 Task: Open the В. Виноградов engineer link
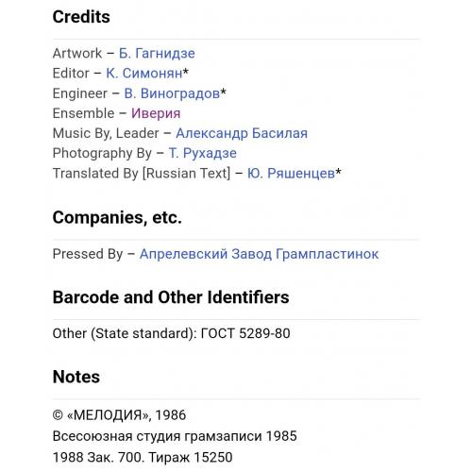[x=172, y=93]
